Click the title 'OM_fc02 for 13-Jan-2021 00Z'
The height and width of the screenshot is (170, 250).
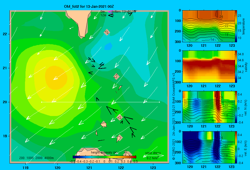(x=89, y=6)
